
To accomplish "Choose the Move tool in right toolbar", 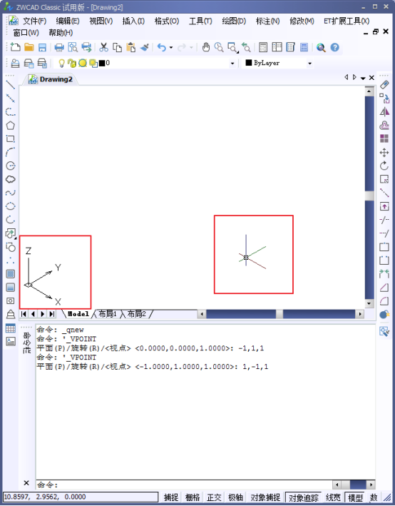I will tap(384, 152).
